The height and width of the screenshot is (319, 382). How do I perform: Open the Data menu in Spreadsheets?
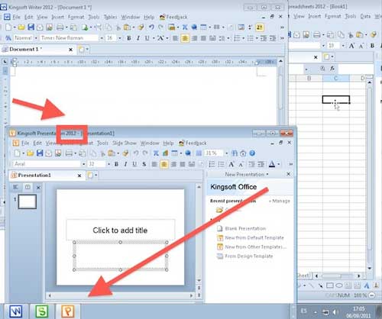tap(365, 17)
